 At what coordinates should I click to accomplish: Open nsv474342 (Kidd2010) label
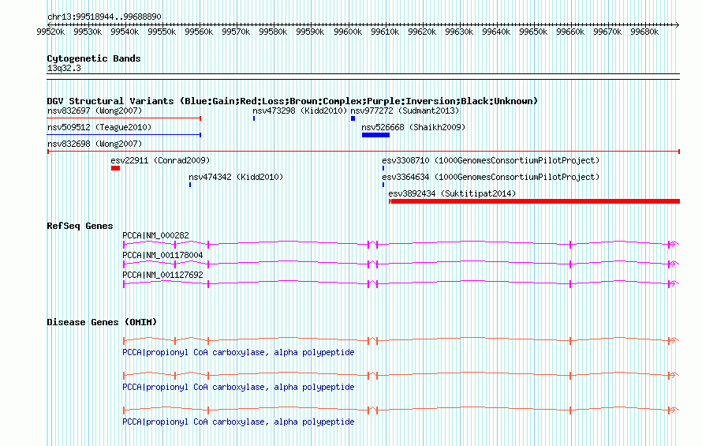coord(236,177)
